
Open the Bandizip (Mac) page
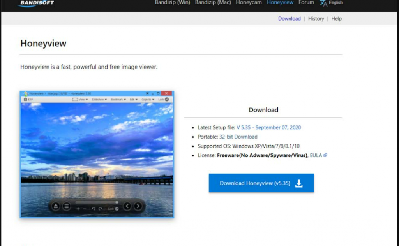(x=213, y=3)
